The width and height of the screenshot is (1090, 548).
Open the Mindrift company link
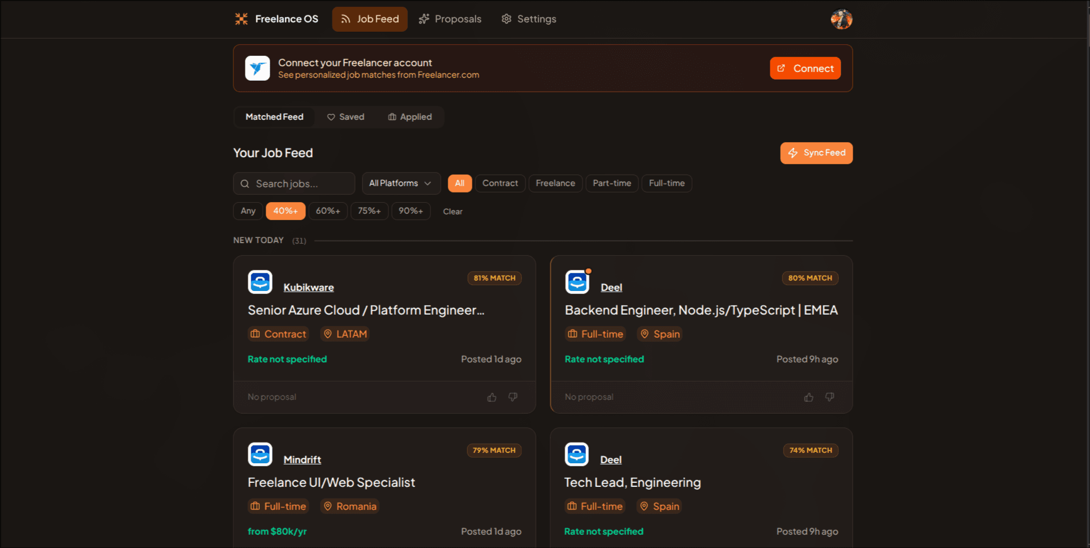point(302,460)
